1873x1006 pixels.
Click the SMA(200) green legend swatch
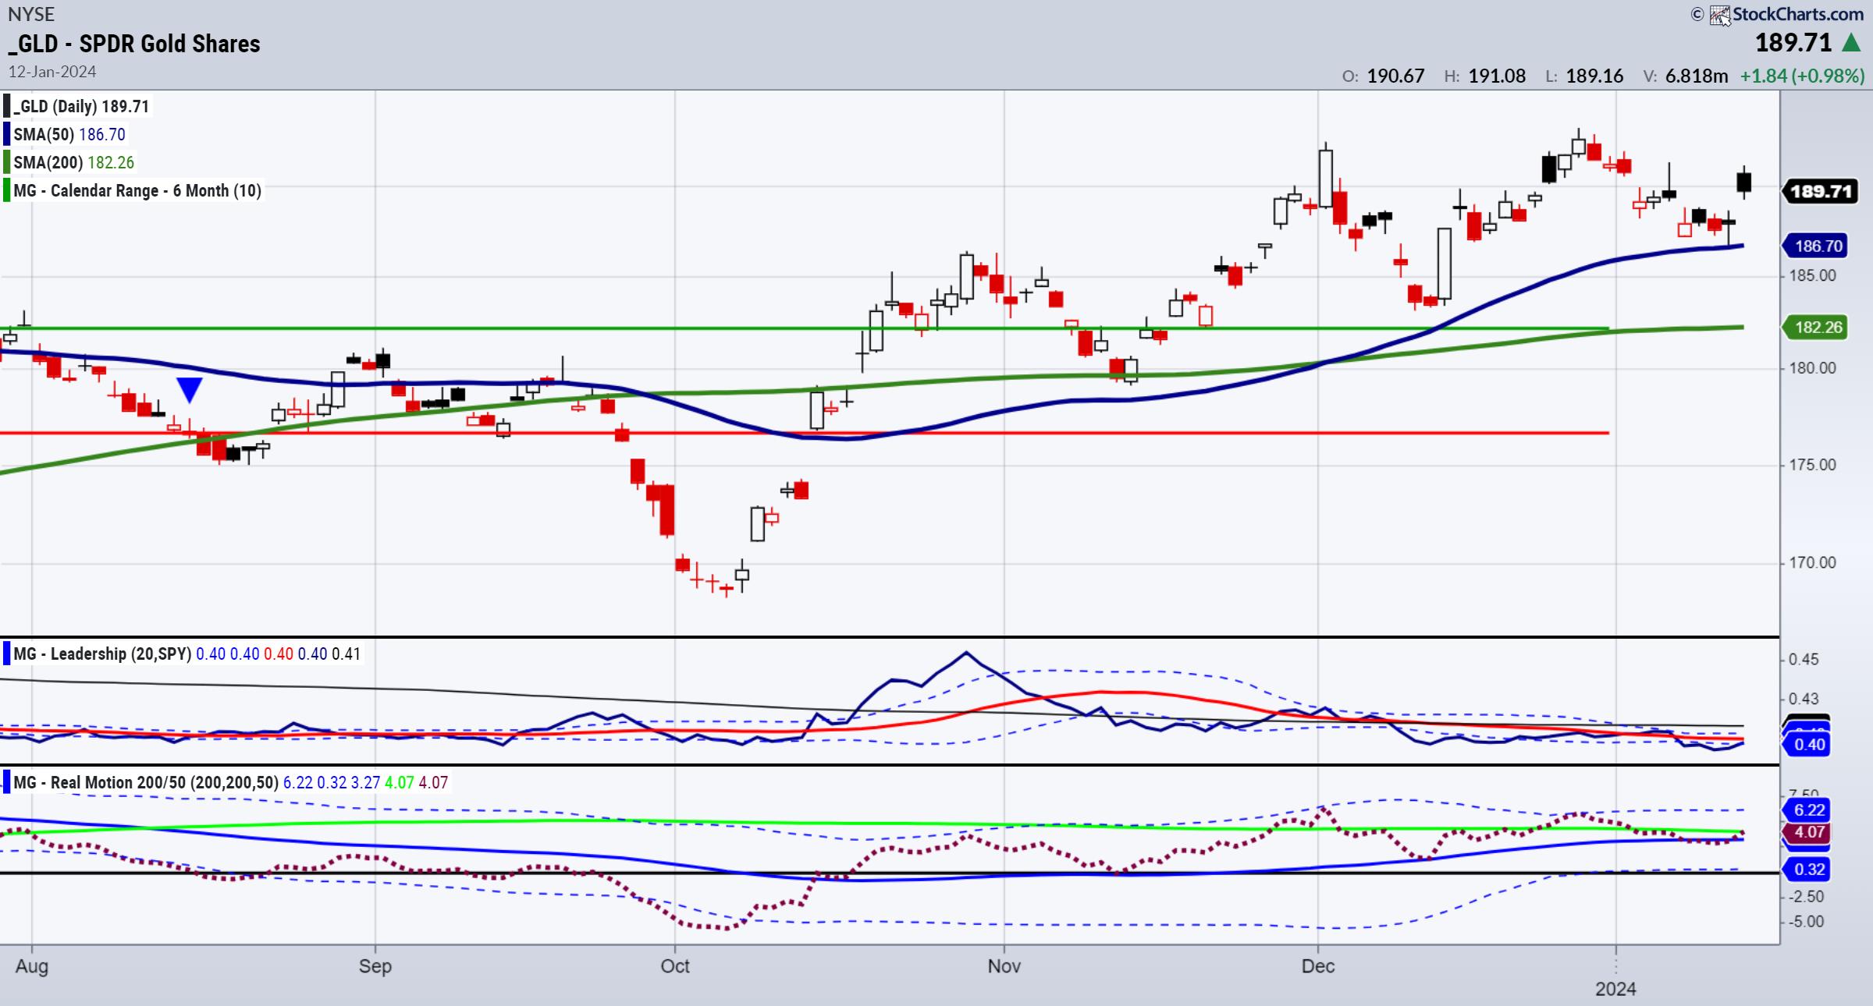point(7,162)
